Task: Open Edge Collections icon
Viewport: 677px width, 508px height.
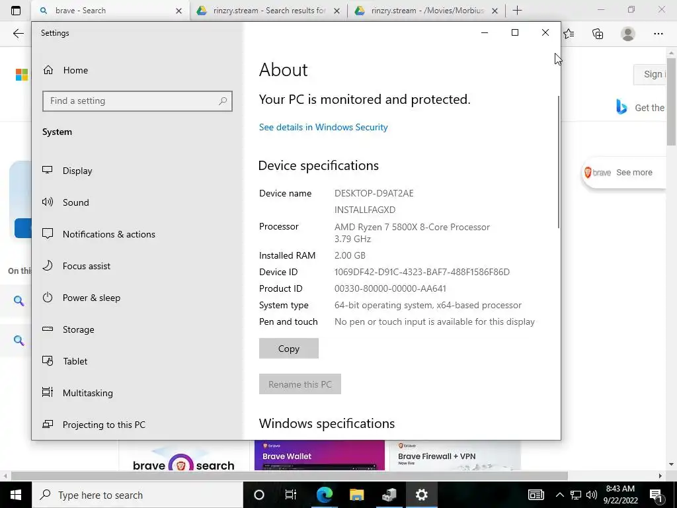Action: (598, 34)
